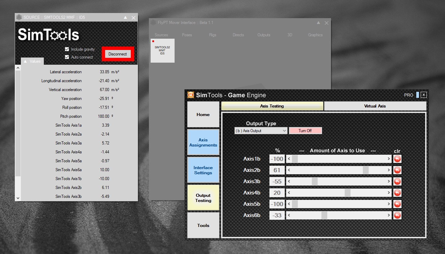This screenshot has height=254, width=445.
Task: Click Values list scrollbar up arrow
Action: (x=18, y=68)
